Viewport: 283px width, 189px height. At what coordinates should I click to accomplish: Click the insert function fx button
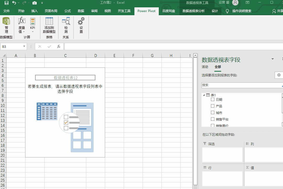coord(59,46)
